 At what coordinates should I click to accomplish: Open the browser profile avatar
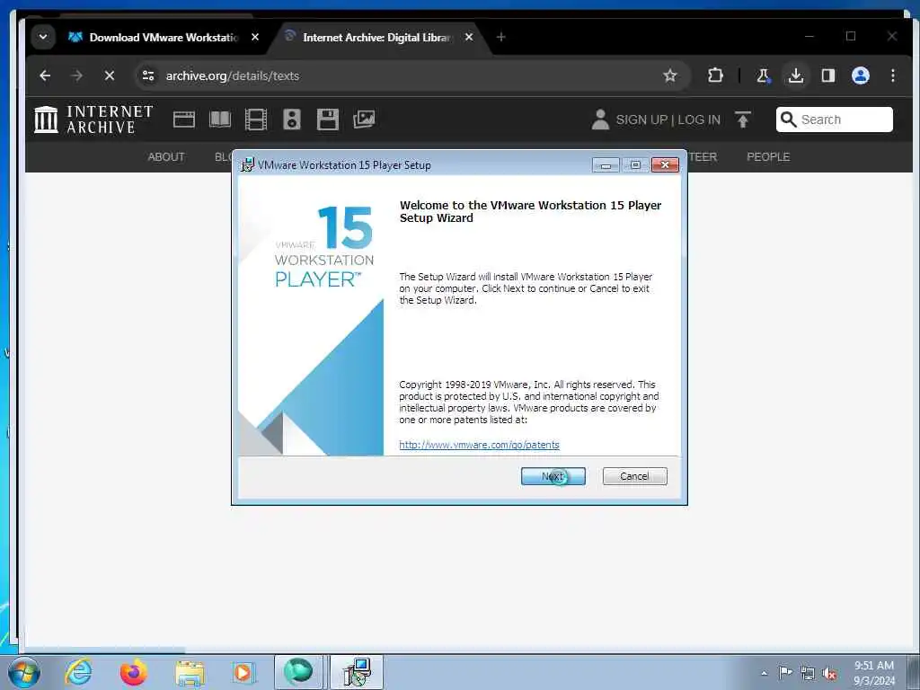pyautogui.click(x=860, y=75)
